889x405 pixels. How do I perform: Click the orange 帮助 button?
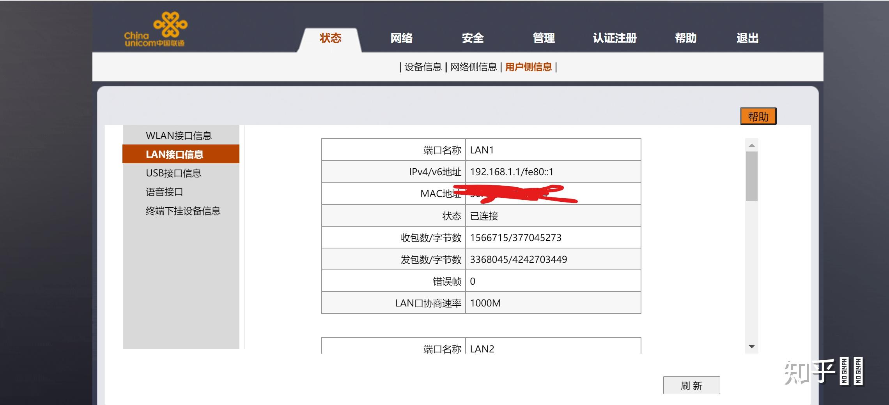point(758,116)
